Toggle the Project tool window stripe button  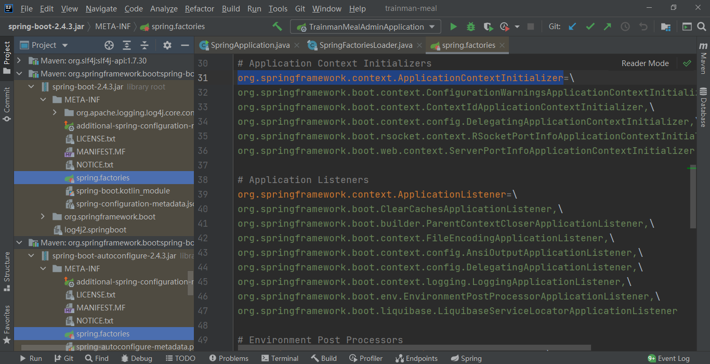(7, 58)
